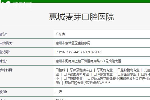
Task: Select the 预防口腔专业 entry
Action: click(x=74, y=83)
